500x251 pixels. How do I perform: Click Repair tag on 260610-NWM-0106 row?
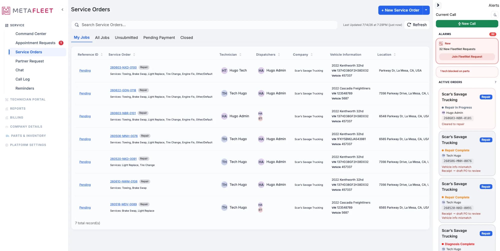coord(145,181)
